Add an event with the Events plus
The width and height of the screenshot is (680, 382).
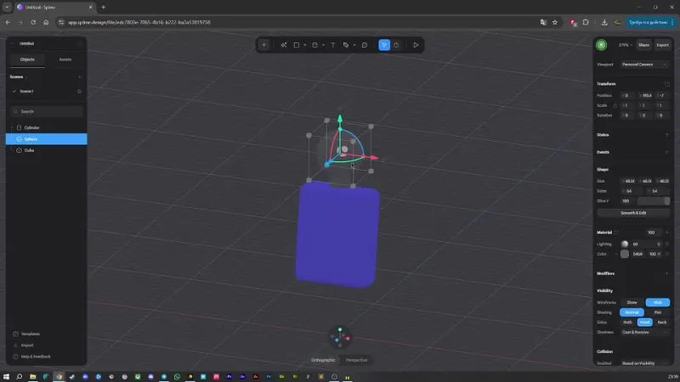pos(667,153)
